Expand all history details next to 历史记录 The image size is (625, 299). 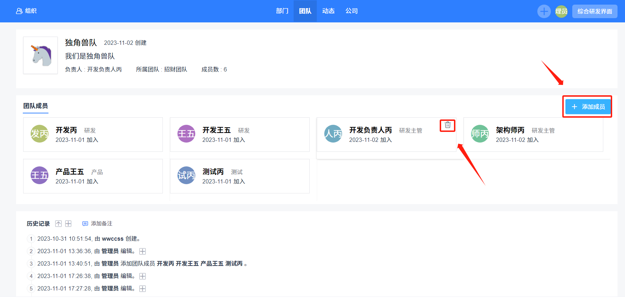pyautogui.click(x=68, y=224)
